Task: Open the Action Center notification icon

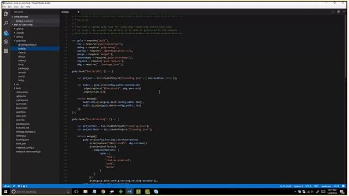Action: point(342,192)
